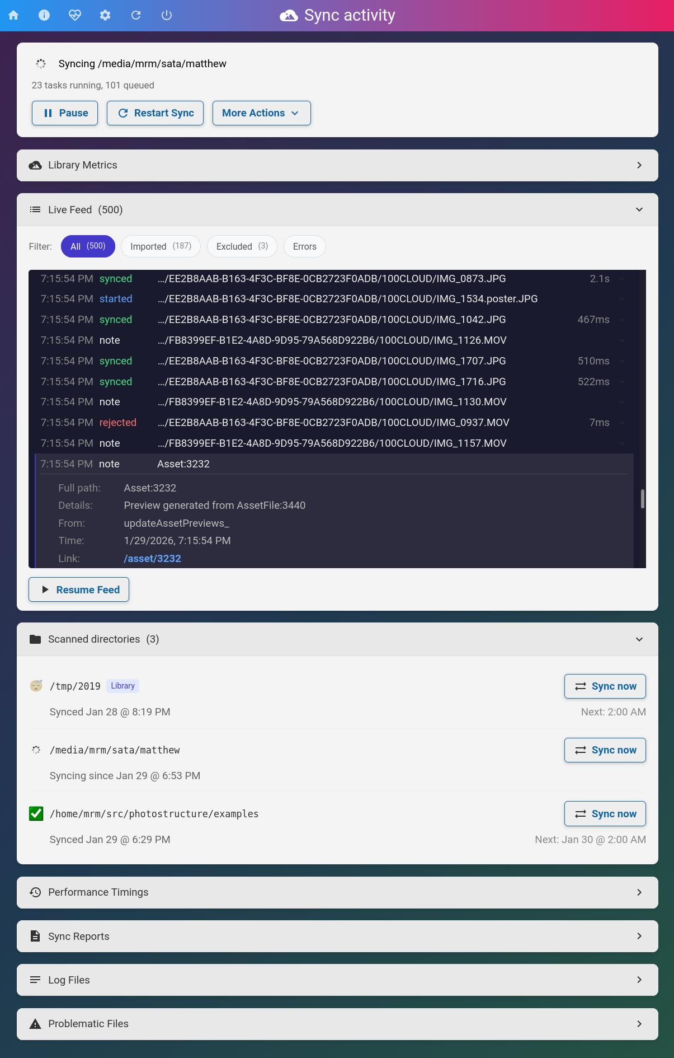Expand the Performance Timings section

pyautogui.click(x=337, y=892)
